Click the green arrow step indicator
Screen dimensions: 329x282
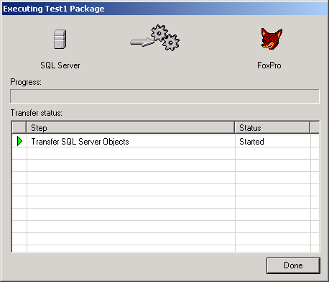[x=20, y=141]
